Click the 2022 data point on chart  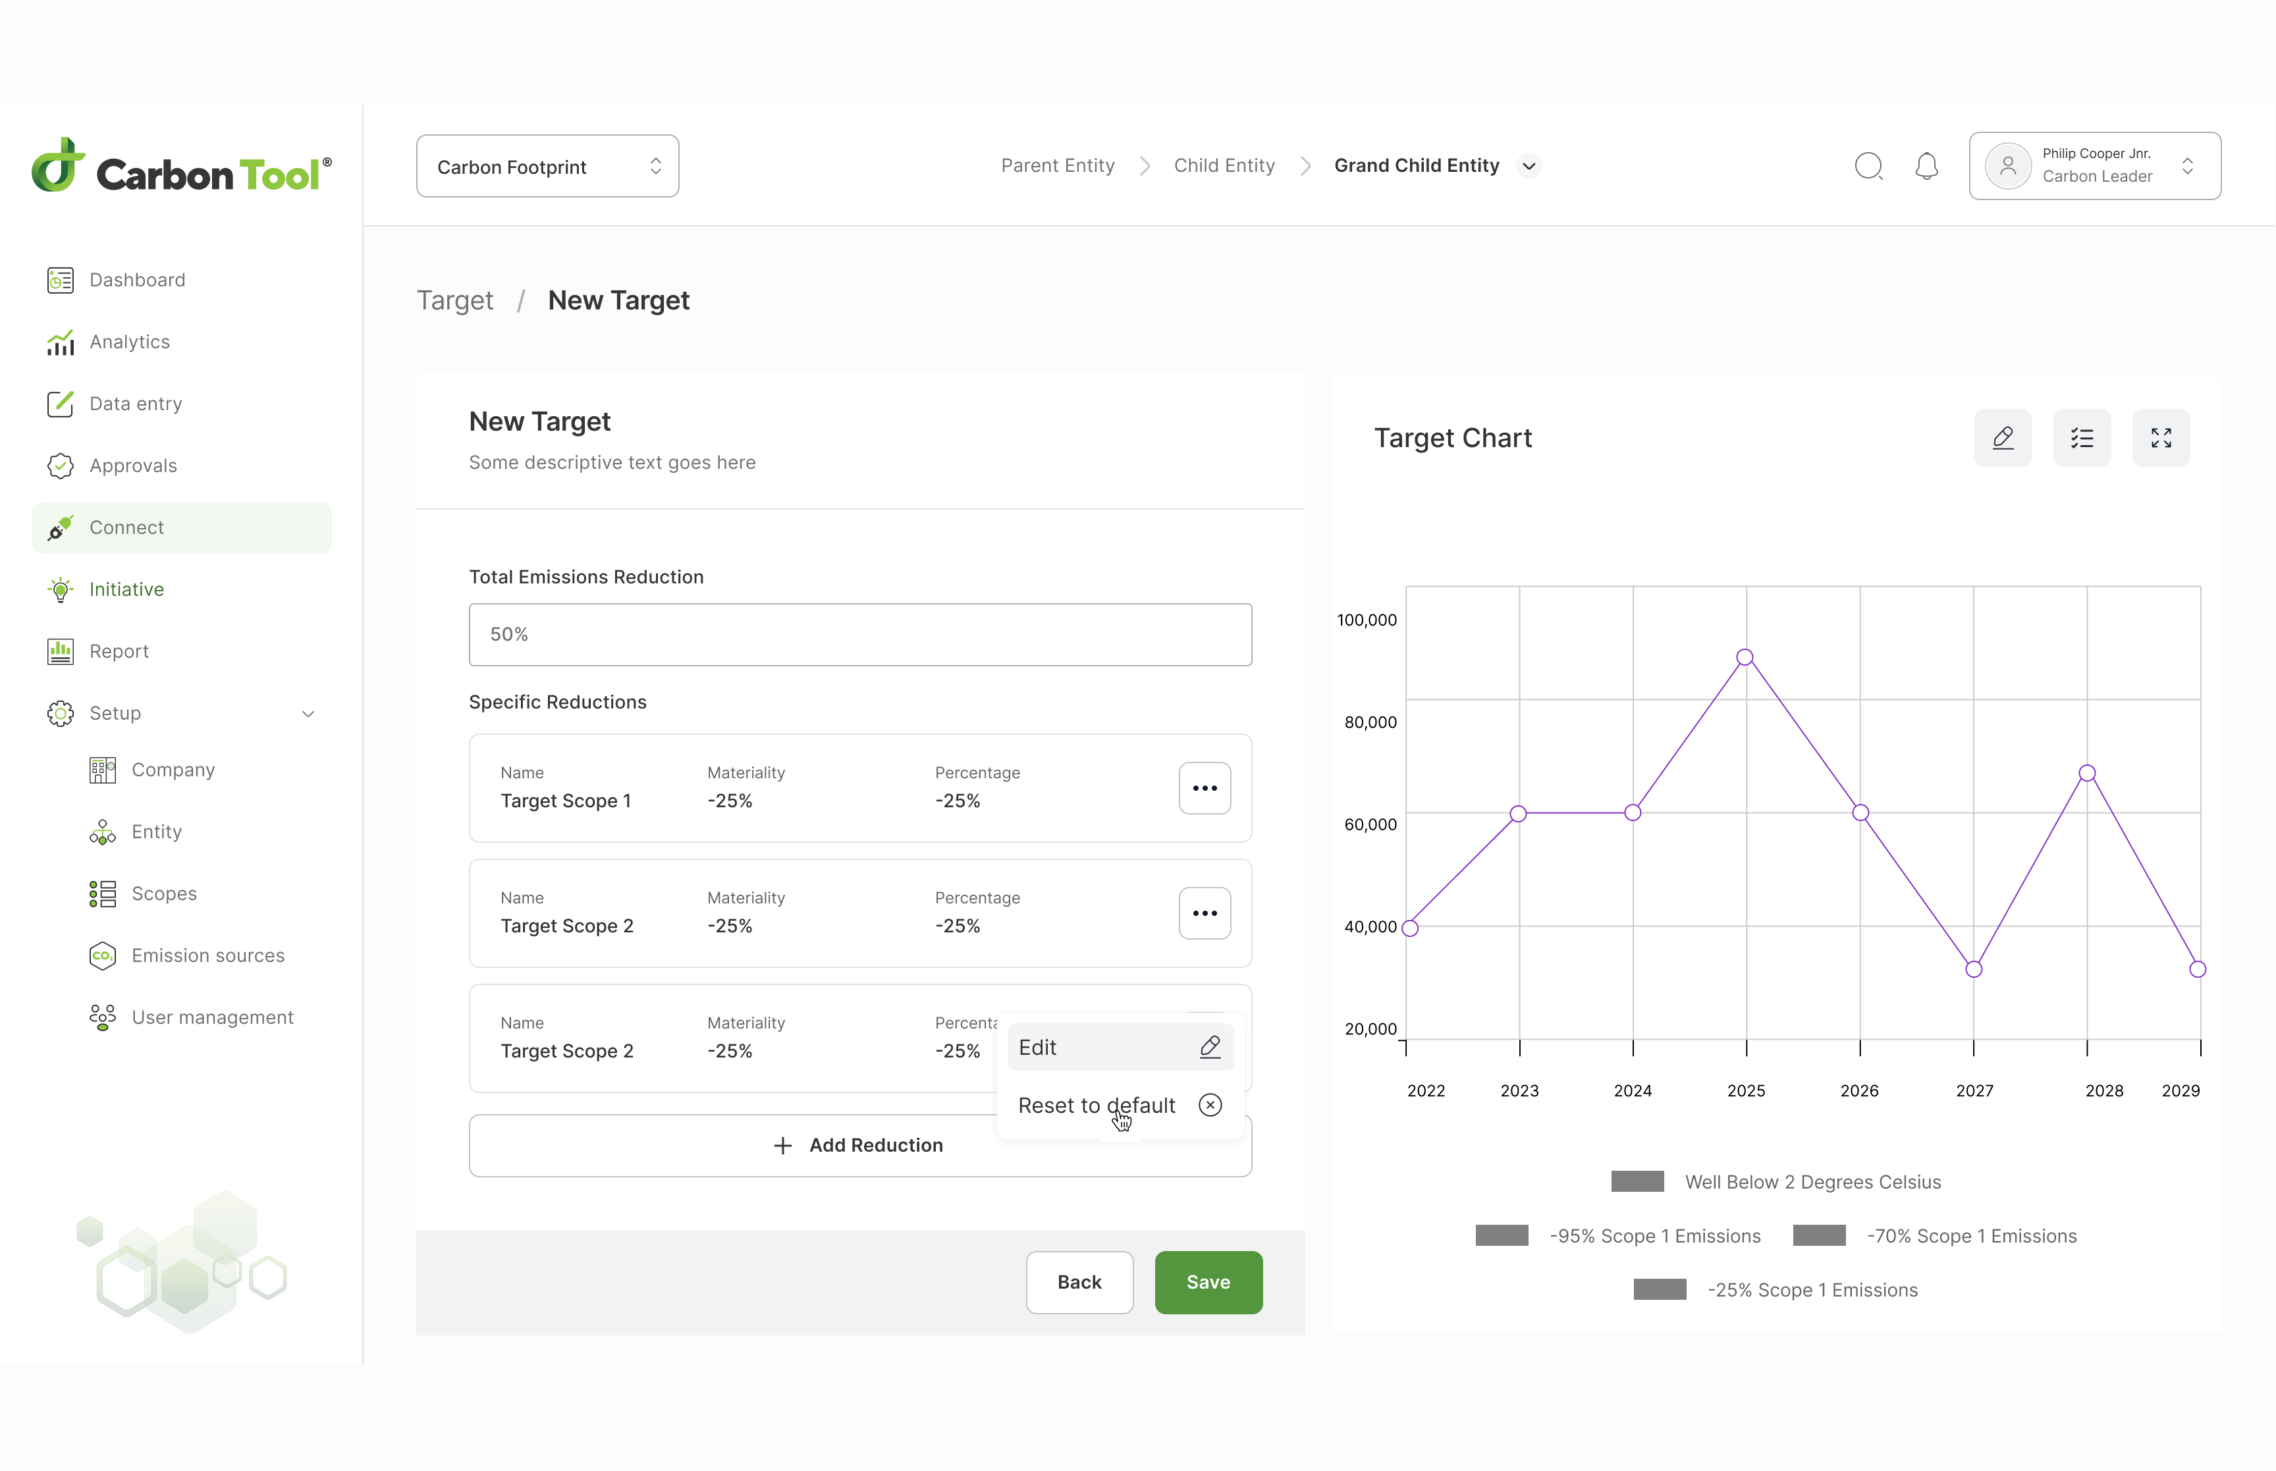1410,928
